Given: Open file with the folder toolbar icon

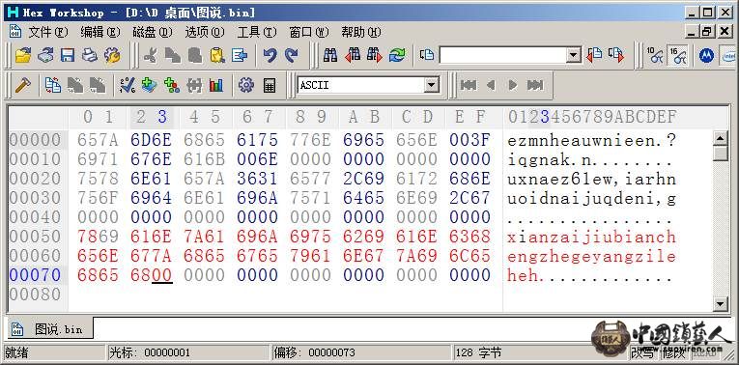Looking at the screenshot, I should (x=22, y=56).
